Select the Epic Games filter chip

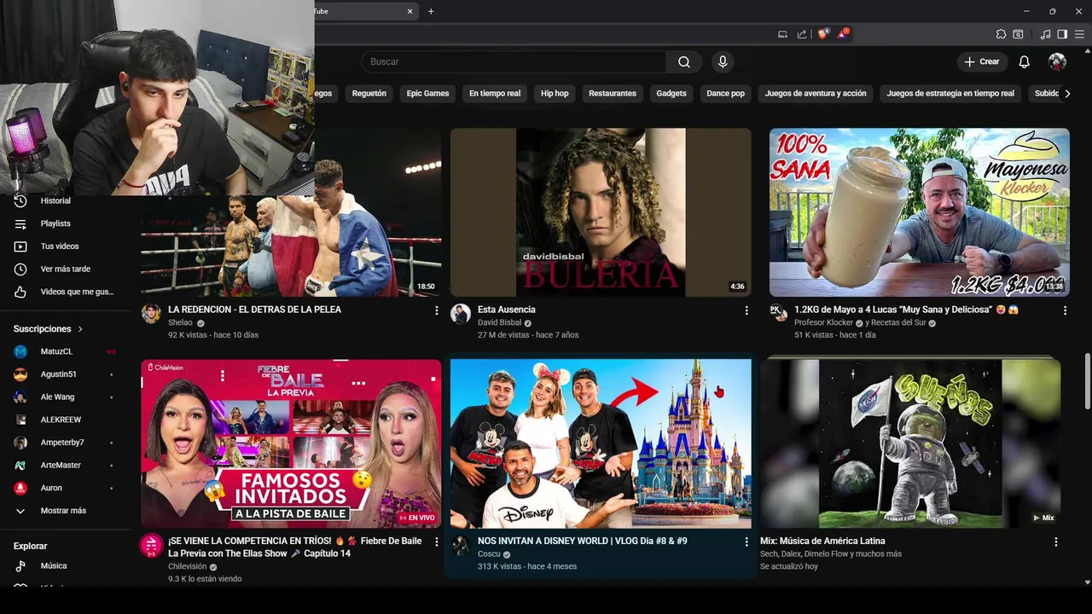point(427,94)
